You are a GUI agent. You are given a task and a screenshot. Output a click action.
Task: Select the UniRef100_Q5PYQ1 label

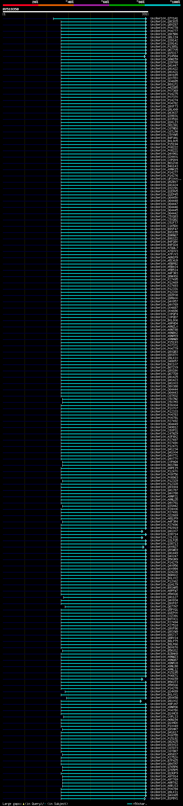tap(164, 610)
